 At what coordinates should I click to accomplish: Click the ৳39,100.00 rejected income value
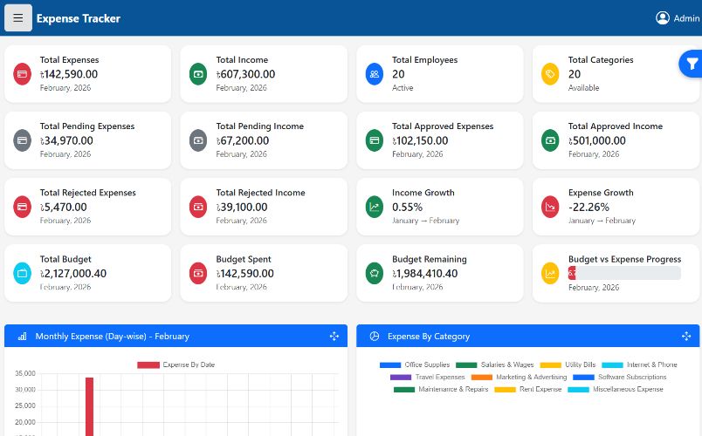point(241,208)
